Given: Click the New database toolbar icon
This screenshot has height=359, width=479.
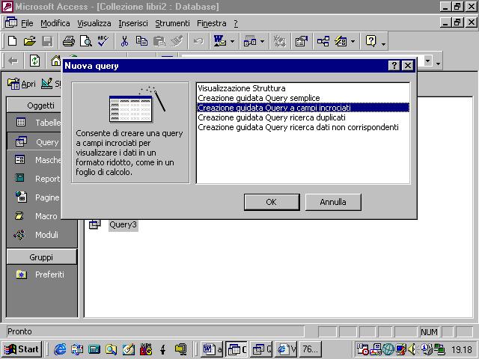Looking at the screenshot, I should [12, 41].
